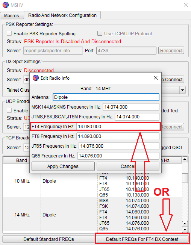Click the band table scroll up arrow
Viewport: 191px width, 245px height.
[185, 160]
